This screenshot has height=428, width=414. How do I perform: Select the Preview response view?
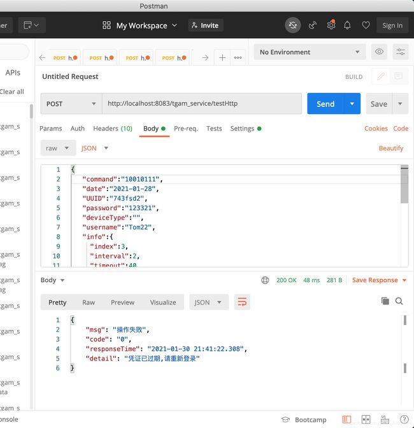click(122, 302)
